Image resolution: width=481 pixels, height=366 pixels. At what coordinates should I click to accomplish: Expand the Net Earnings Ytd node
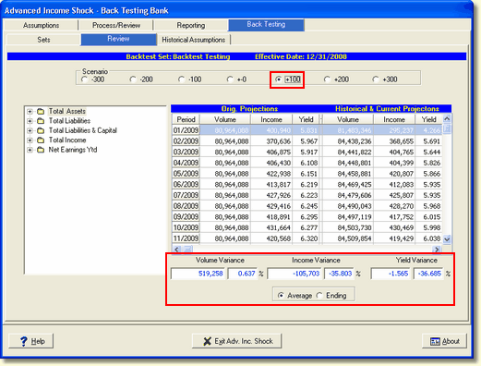coord(30,150)
